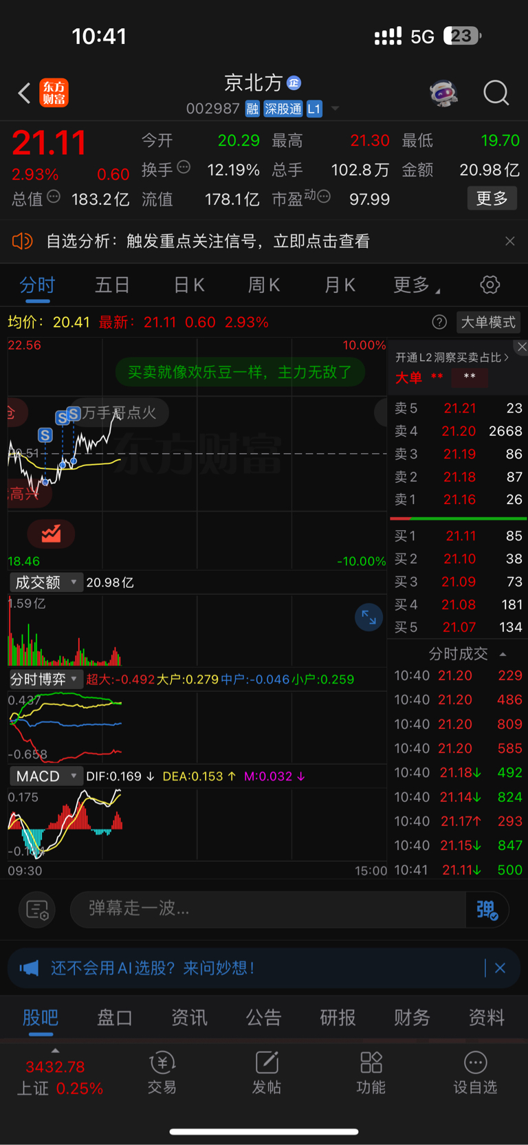Click the 更多 quote details button

[492, 199]
